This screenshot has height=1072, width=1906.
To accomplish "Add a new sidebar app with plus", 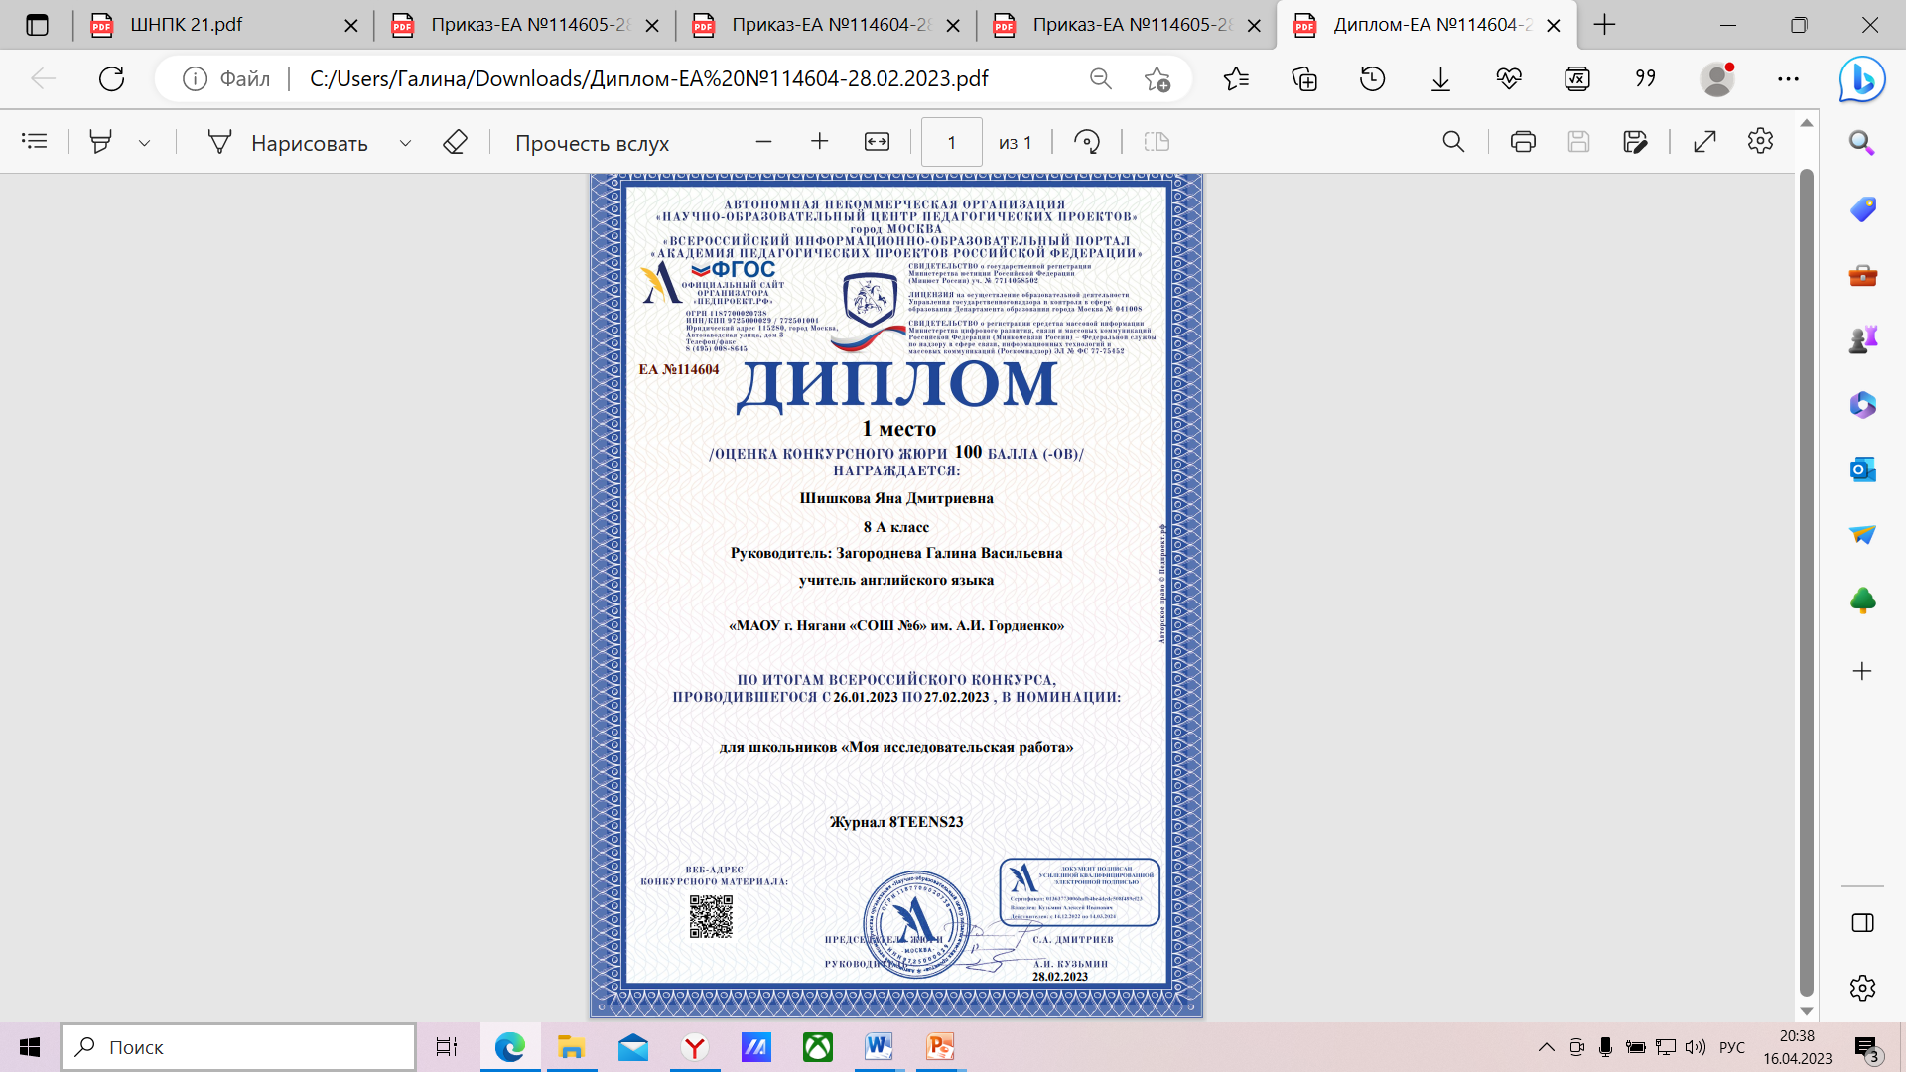I will click(1862, 671).
